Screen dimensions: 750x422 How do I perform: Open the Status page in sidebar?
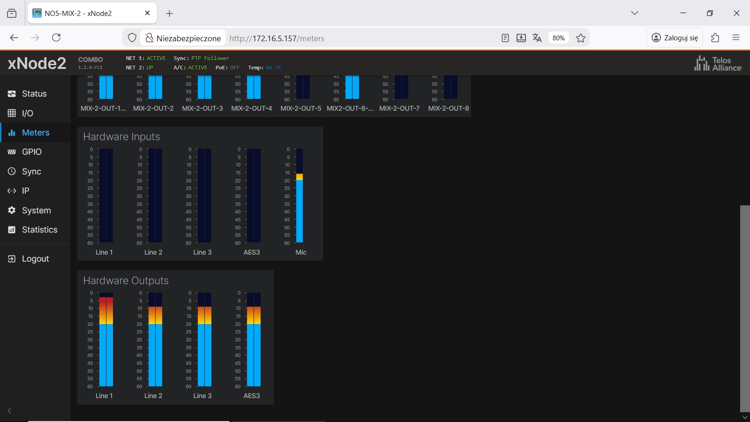coord(34,94)
